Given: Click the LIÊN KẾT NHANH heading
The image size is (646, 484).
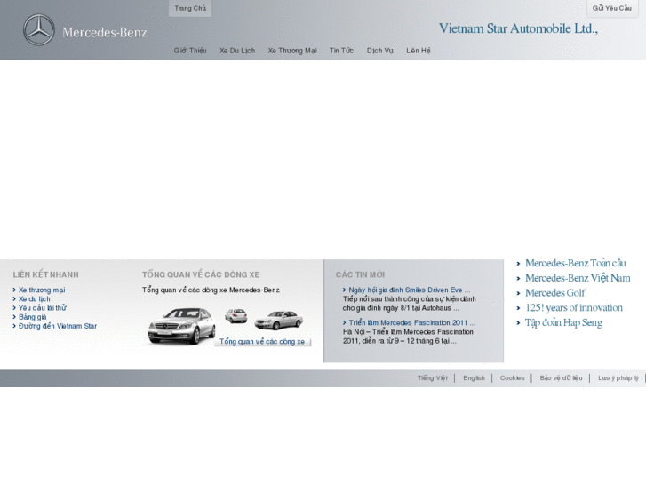Looking at the screenshot, I should coord(45,274).
